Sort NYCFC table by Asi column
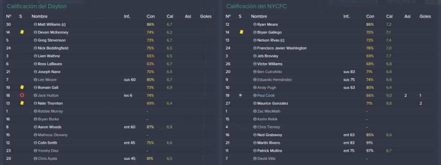Screen dimensions: 441x165 click(407, 17)
